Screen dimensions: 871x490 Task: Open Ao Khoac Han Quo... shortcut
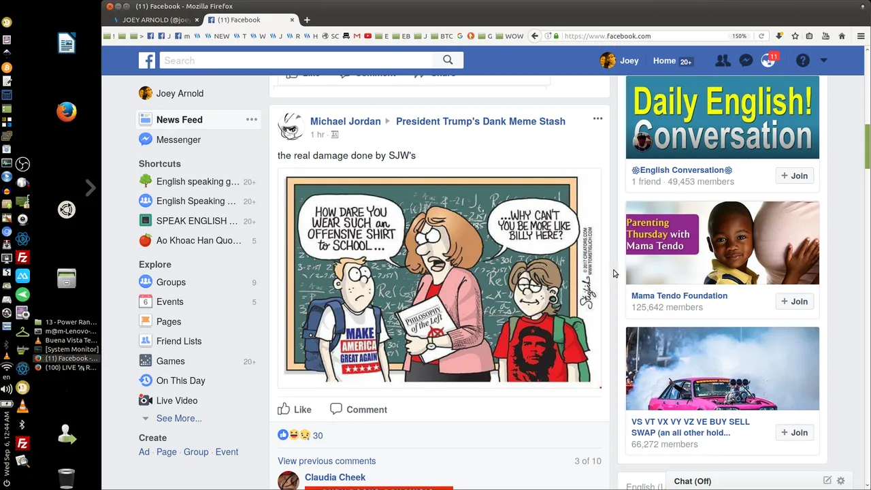tap(197, 240)
